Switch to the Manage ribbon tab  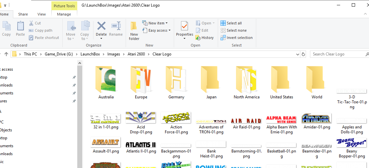coord(64,14)
